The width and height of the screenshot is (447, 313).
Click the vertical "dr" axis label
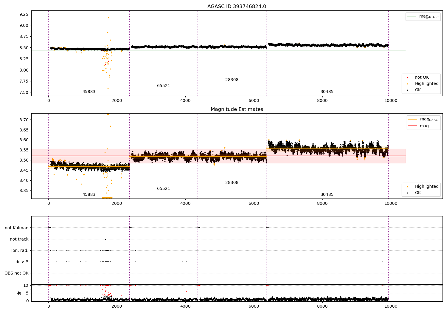click(19, 293)
